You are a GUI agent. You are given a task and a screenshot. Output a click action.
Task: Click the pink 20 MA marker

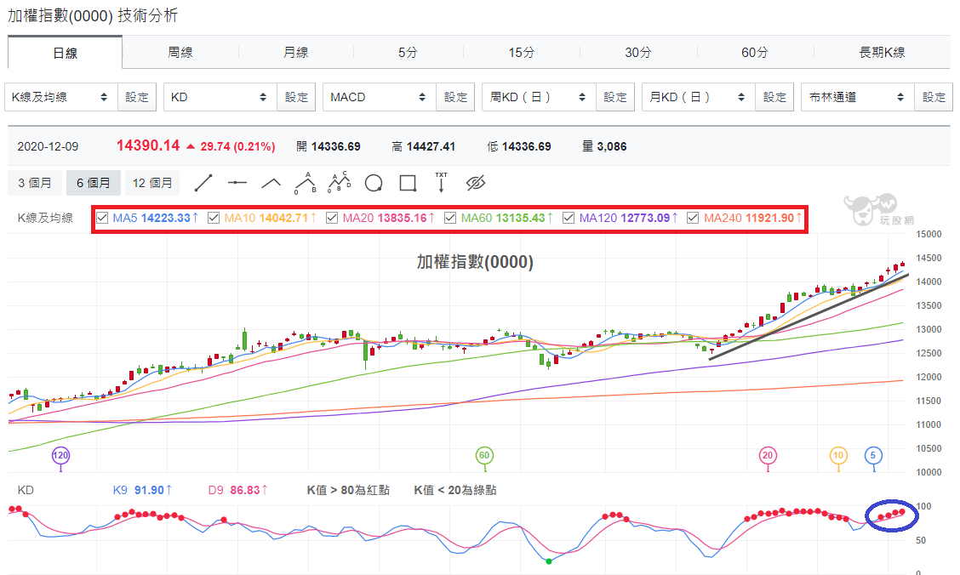pos(768,455)
